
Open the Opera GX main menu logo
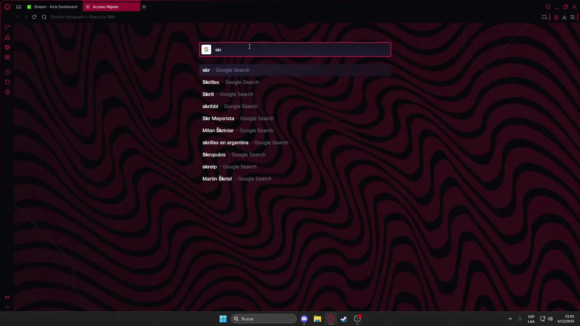(x=7, y=7)
